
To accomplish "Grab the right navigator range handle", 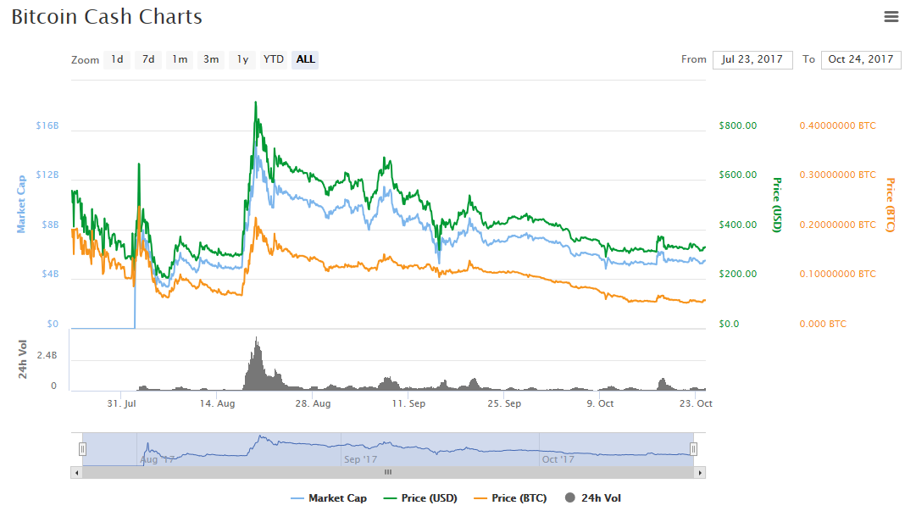I will [x=693, y=449].
